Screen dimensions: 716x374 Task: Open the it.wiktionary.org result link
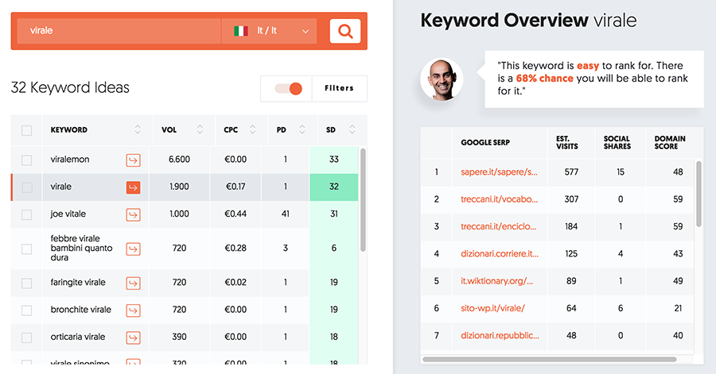point(499,281)
